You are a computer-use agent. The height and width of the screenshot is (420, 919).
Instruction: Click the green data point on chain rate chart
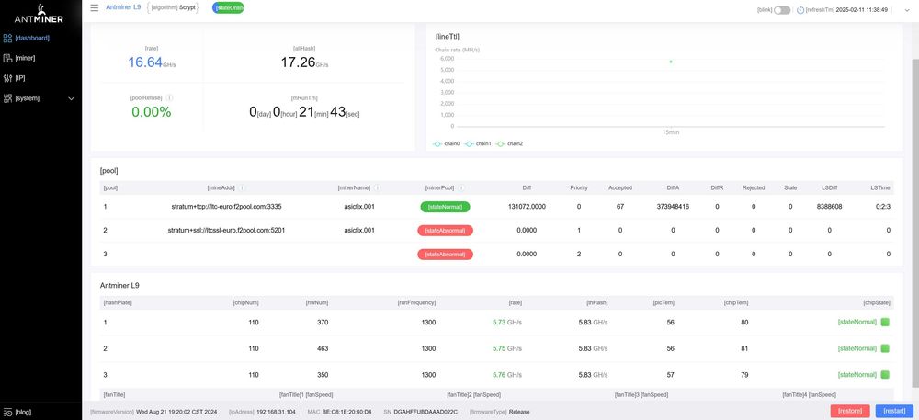click(671, 62)
